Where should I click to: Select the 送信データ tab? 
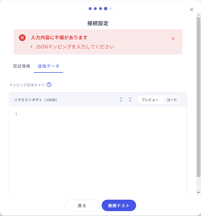coord(49,66)
